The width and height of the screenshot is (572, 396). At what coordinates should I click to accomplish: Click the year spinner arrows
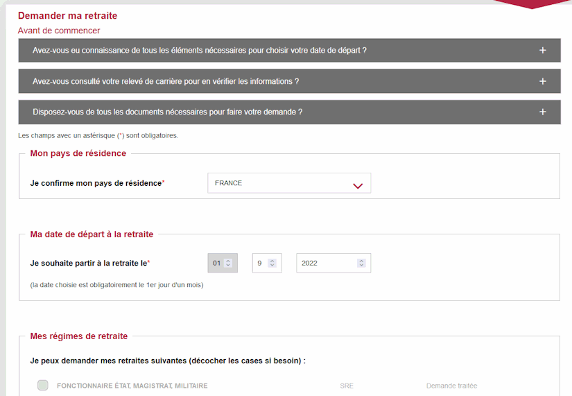pyautogui.click(x=361, y=263)
